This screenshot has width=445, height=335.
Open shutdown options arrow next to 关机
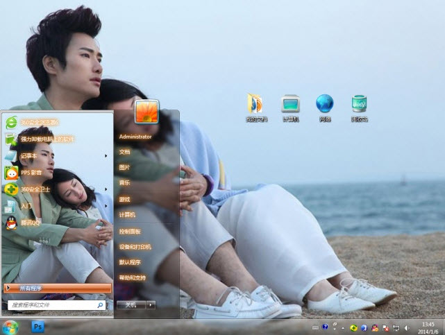(x=151, y=305)
